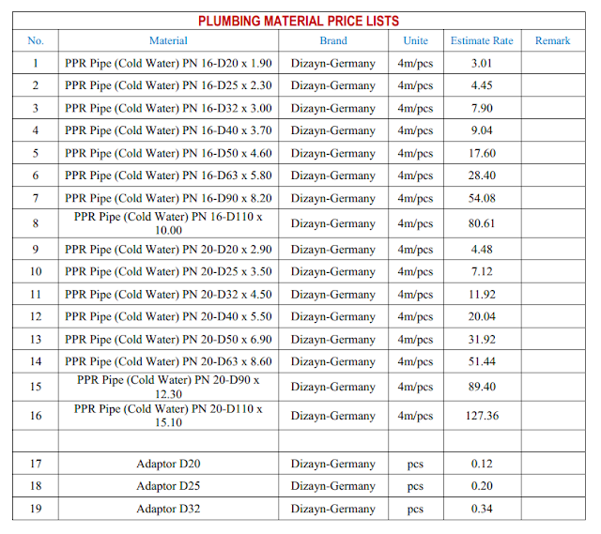Select the Unite column header

click(x=415, y=40)
